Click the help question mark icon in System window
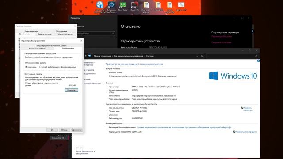The image size is (283, 159). click(258, 61)
